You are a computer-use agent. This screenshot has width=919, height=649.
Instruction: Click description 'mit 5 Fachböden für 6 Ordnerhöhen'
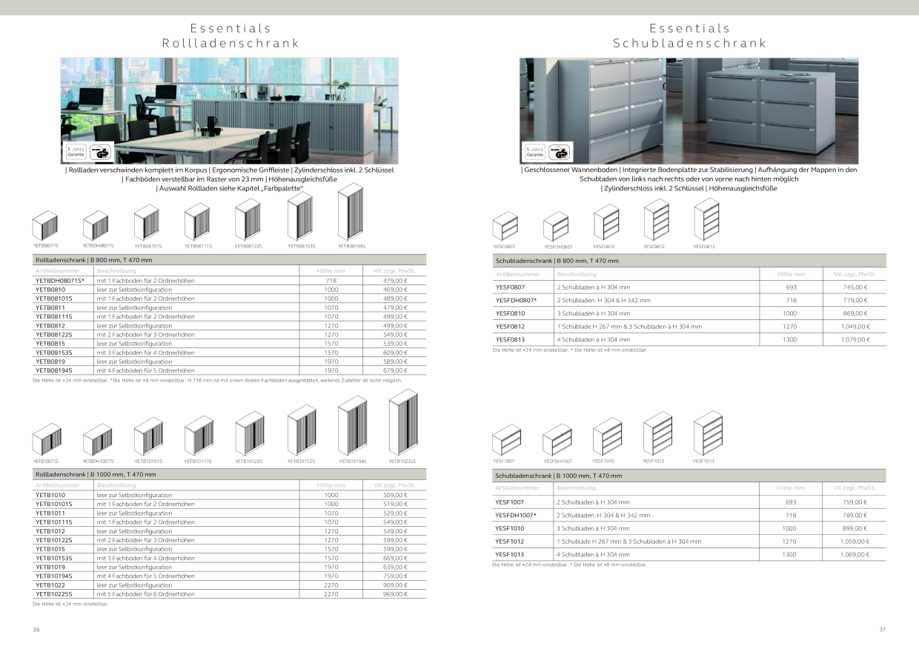click(145, 594)
